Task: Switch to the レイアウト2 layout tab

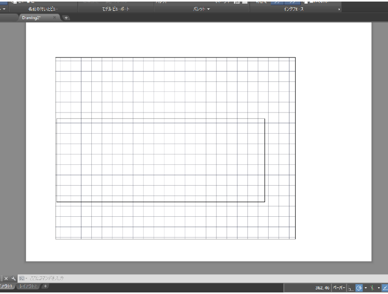Action: (x=28, y=286)
